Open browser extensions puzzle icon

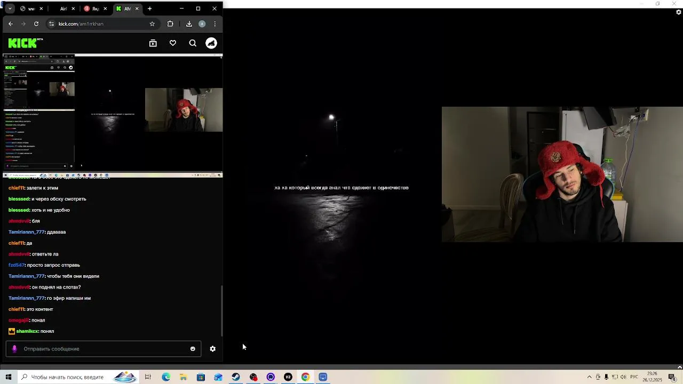pos(170,23)
